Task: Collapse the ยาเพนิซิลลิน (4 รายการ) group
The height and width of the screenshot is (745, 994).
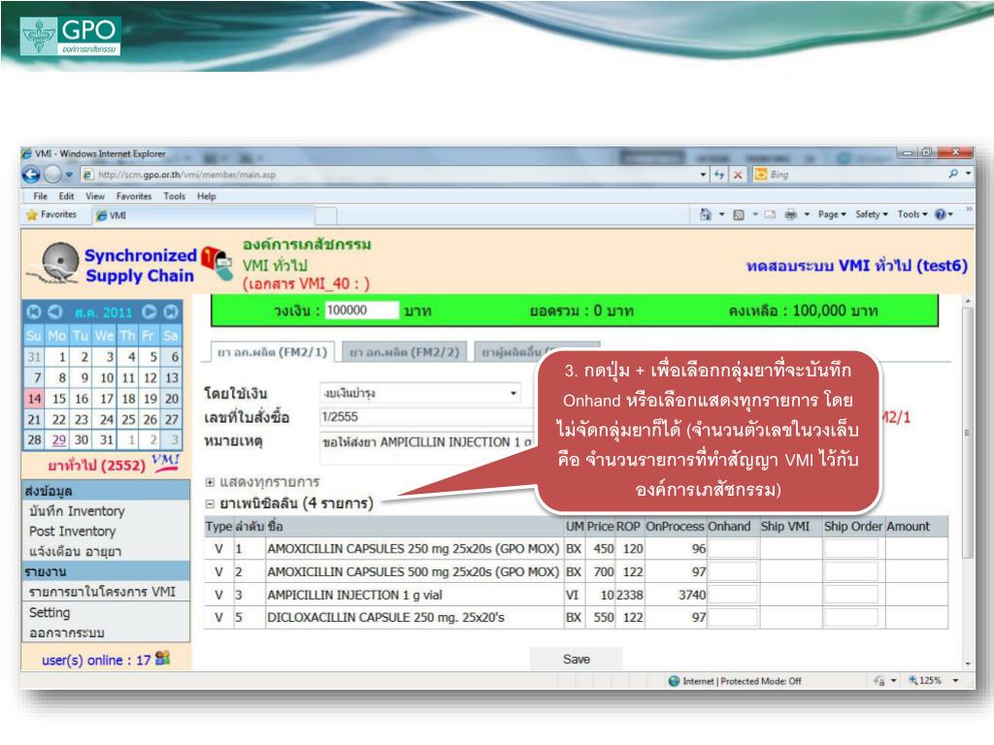Action: click(x=210, y=504)
